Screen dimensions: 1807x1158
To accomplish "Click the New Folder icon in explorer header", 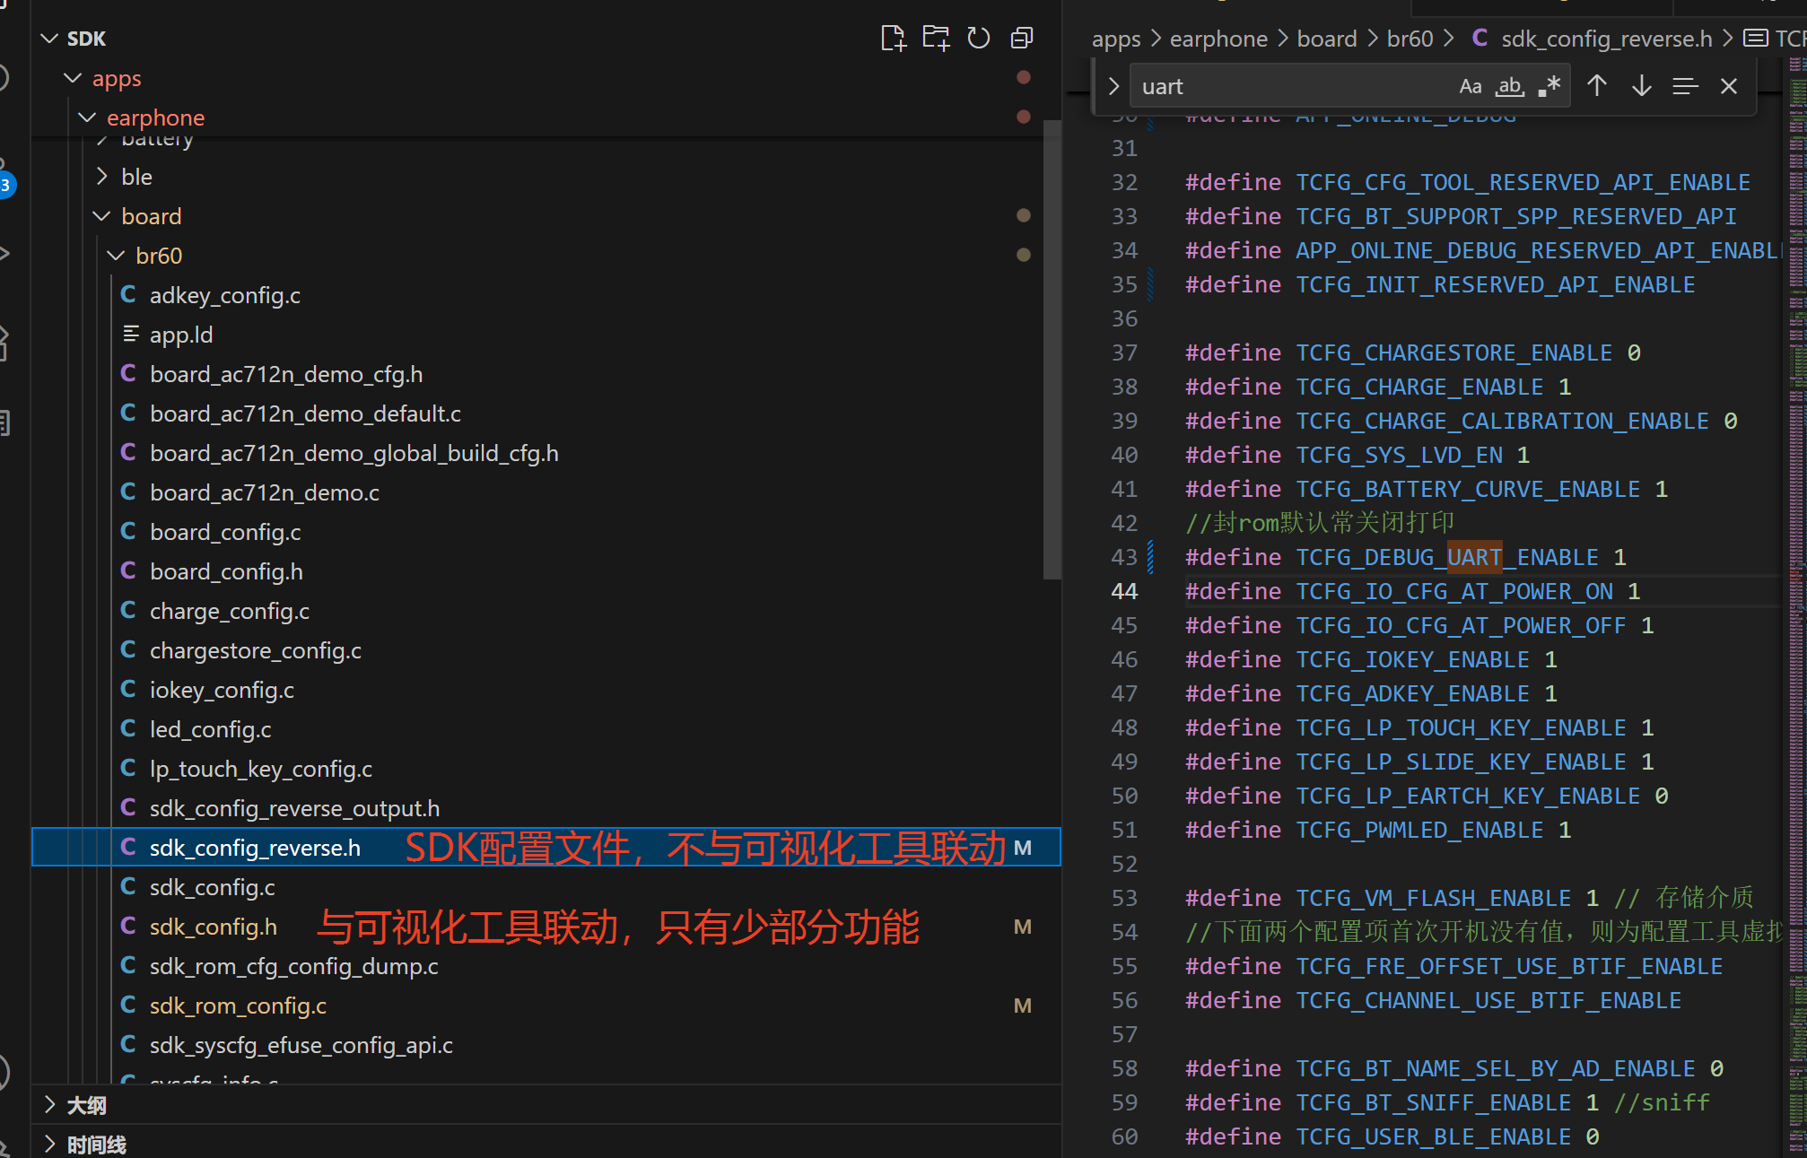I will point(936,38).
